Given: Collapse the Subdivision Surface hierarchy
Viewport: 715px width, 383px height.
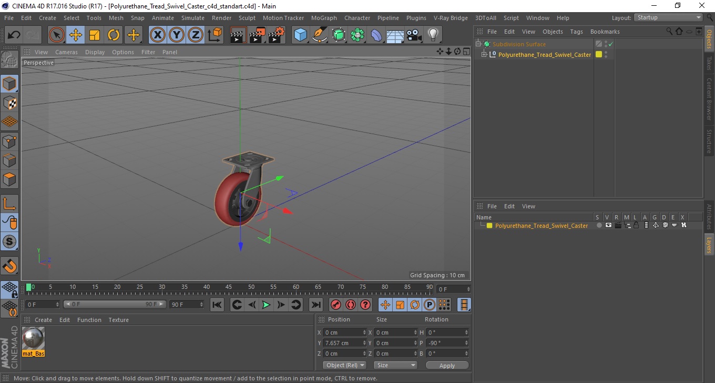Looking at the screenshot, I should click(478, 44).
